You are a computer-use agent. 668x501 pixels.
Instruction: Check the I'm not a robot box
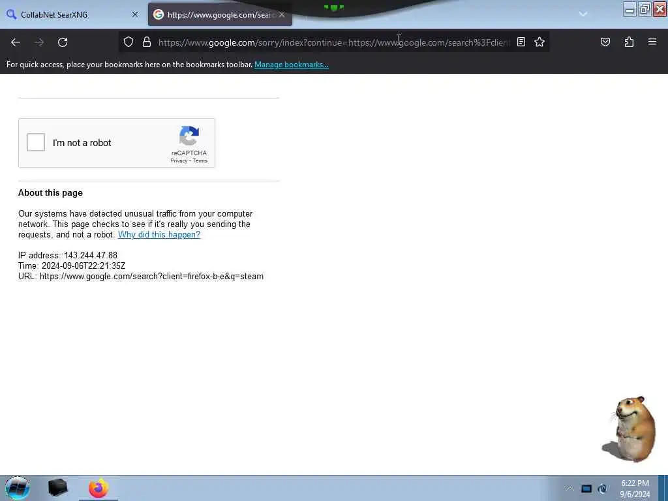[x=36, y=142]
